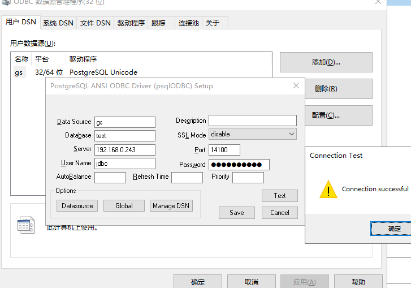Click the Test connection button
The image size is (411, 288).
(279, 196)
